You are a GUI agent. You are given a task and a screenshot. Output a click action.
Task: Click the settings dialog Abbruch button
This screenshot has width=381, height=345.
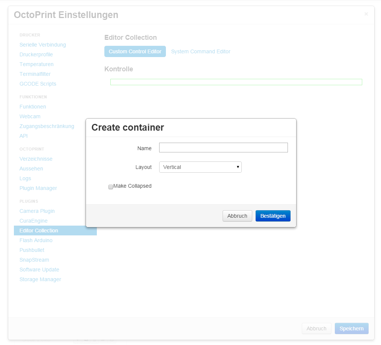point(316,328)
